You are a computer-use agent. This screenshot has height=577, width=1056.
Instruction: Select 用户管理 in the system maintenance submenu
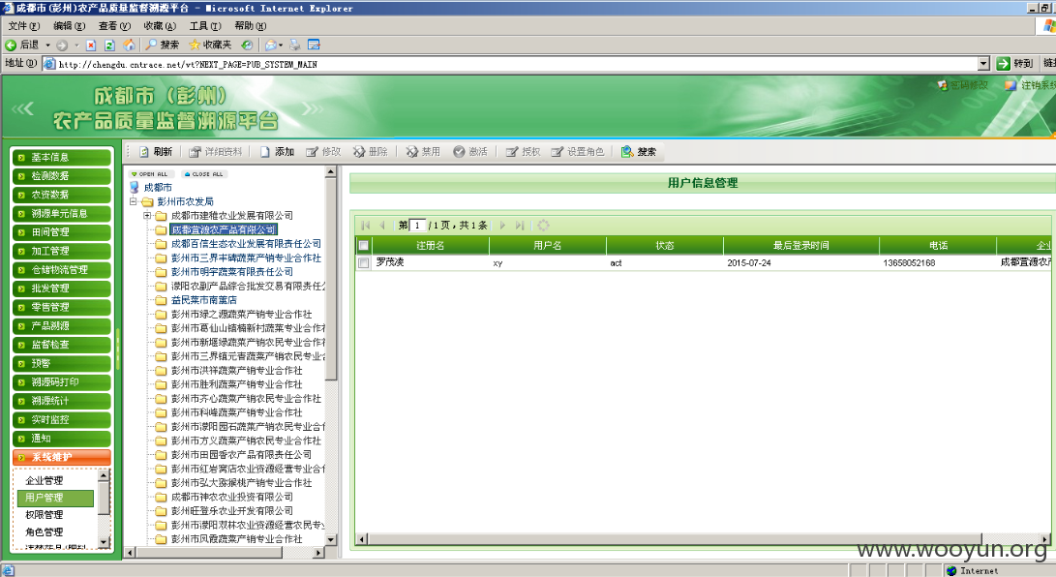click(55, 498)
